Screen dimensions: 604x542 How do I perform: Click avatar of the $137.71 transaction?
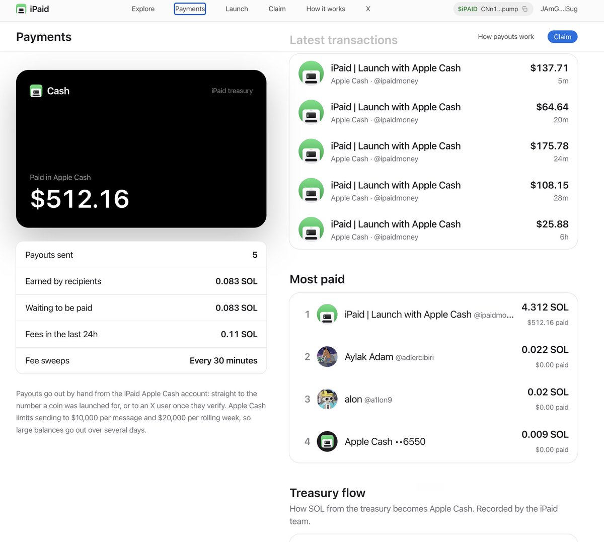coord(311,73)
